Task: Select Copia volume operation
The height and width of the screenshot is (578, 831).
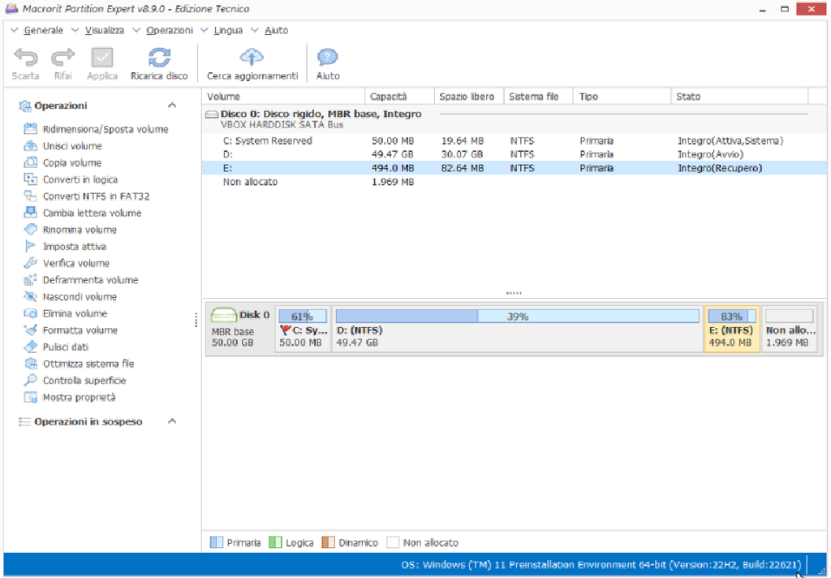Action: pyautogui.click(x=62, y=163)
